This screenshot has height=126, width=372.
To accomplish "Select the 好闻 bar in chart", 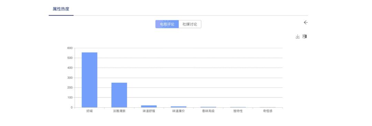I will (89, 80).
